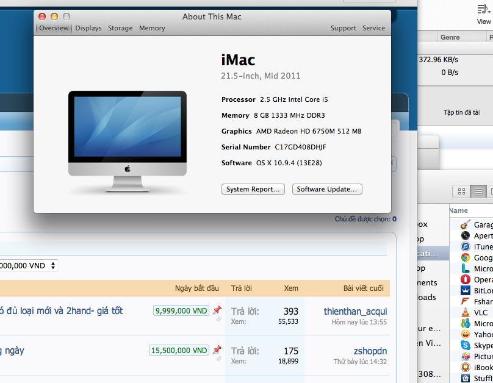Viewport: 493px width, 383px height.
Task: Click the iMac picture in About This Mac
Action: (128, 141)
